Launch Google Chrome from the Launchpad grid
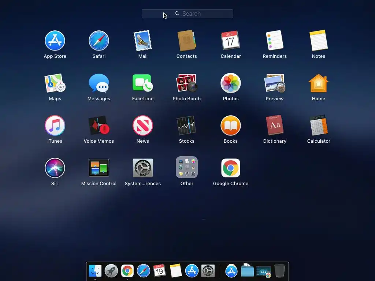Screen dimensions: 375x281 (231, 168)
